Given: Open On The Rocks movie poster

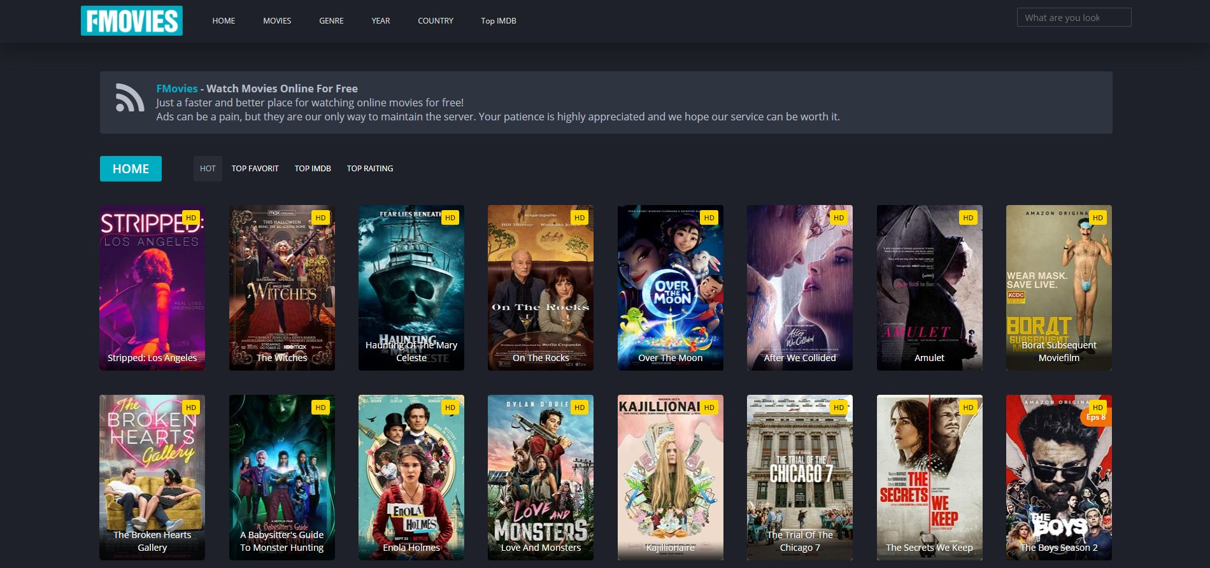Looking at the screenshot, I should (541, 288).
